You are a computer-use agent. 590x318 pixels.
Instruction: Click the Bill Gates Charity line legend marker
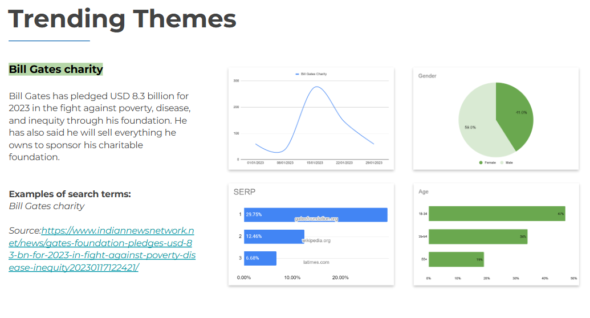297,74
